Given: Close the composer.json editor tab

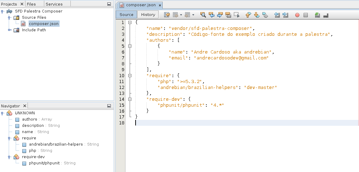Looking at the screenshot, I should [x=160, y=5].
